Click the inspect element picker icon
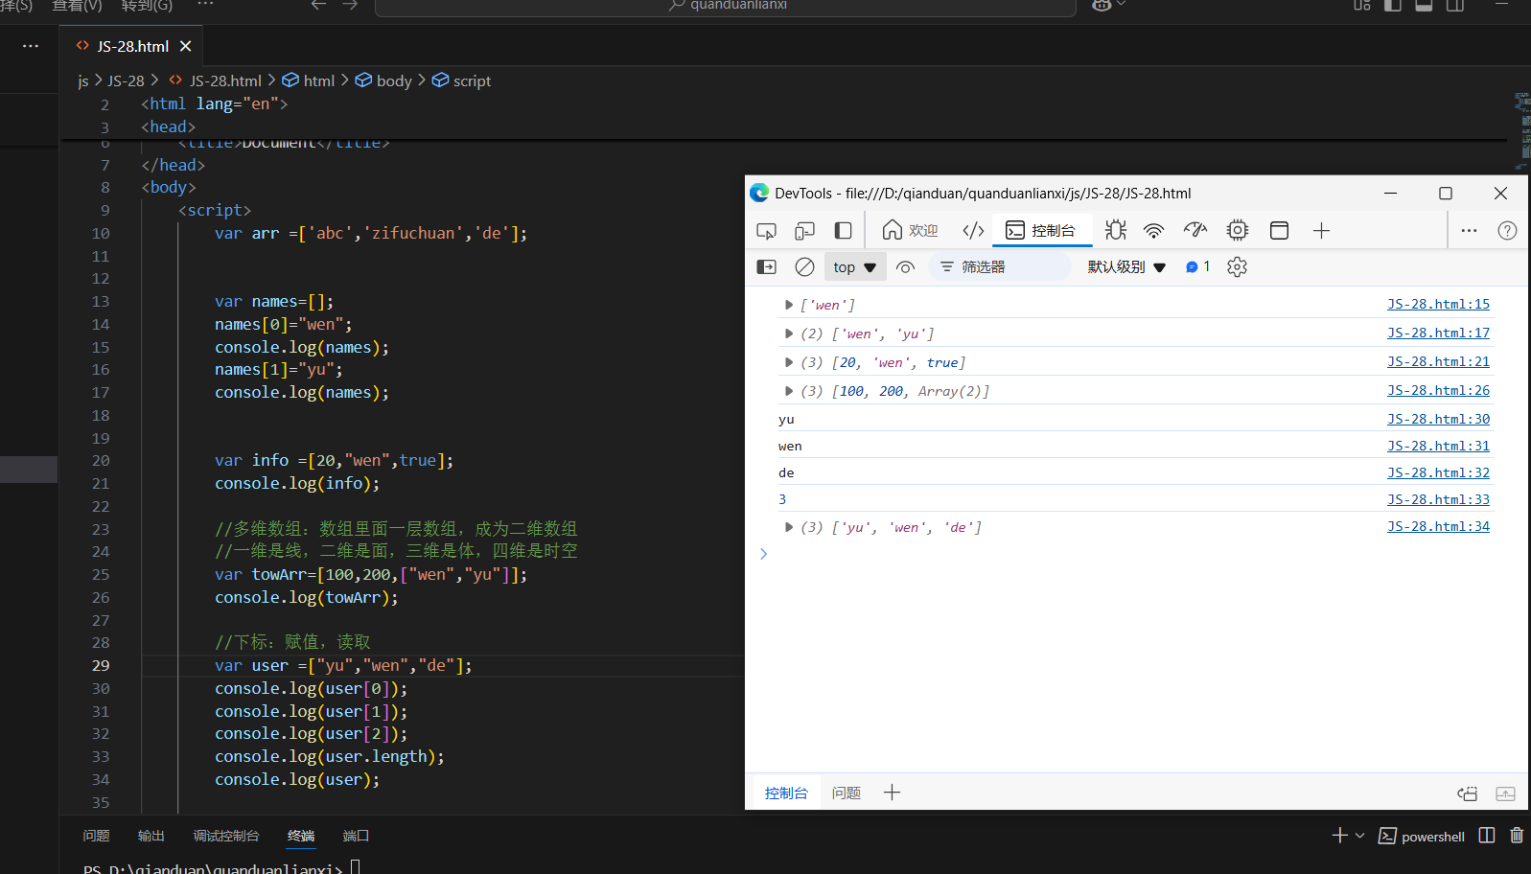Screen dimensions: 1531x874 click(x=766, y=231)
